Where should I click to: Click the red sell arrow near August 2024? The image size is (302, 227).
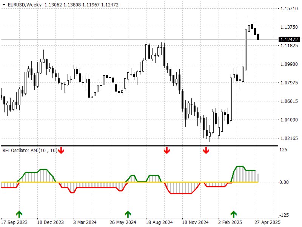pyautogui.click(x=167, y=150)
